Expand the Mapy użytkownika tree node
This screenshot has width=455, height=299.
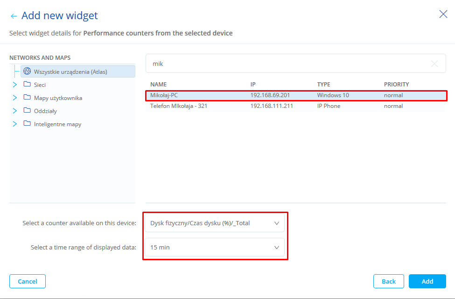[x=14, y=98]
